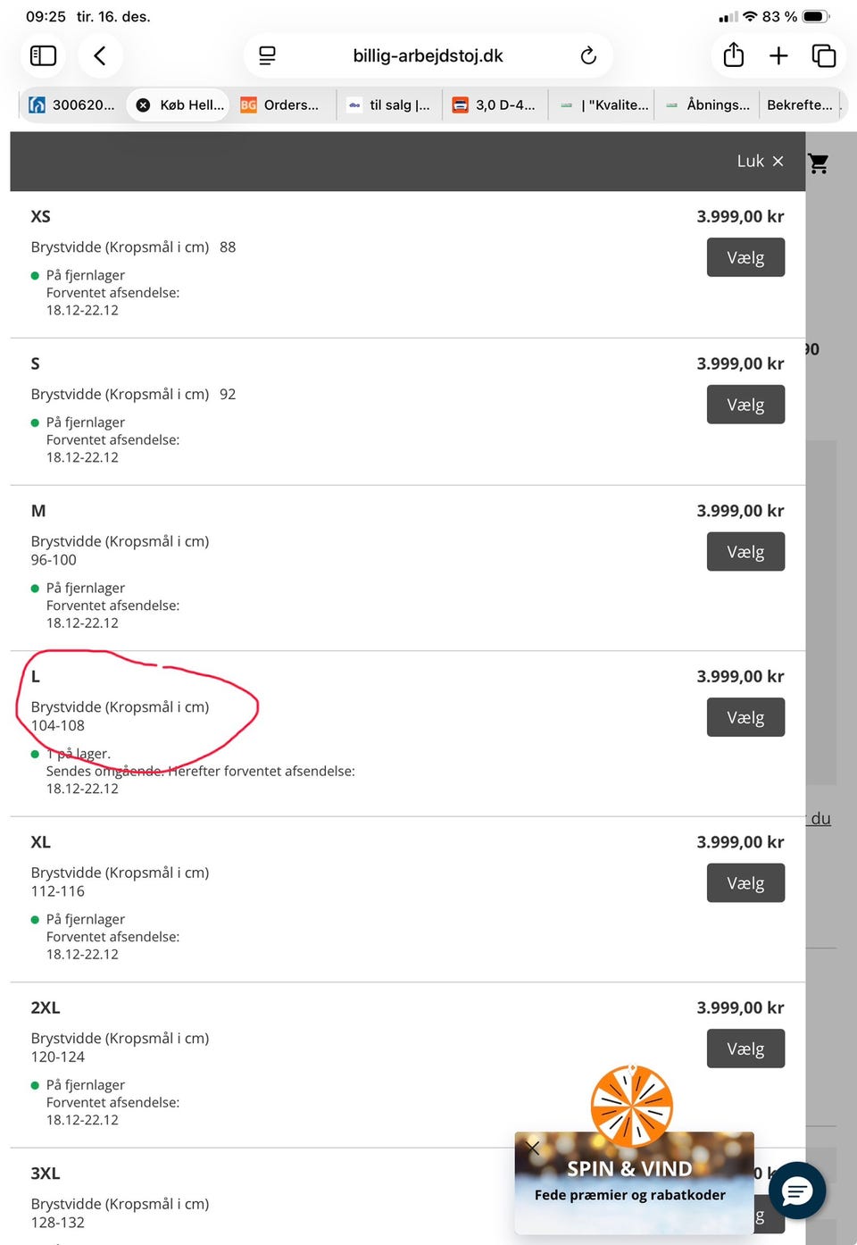
Task: Toggle the Safari sidebar icon
Action: [43, 55]
